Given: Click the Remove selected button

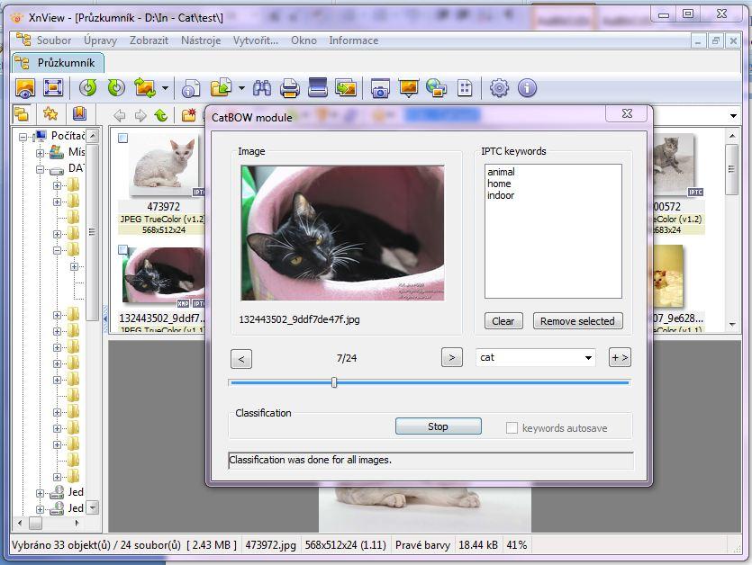Looking at the screenshot, I should click(577, 321).
